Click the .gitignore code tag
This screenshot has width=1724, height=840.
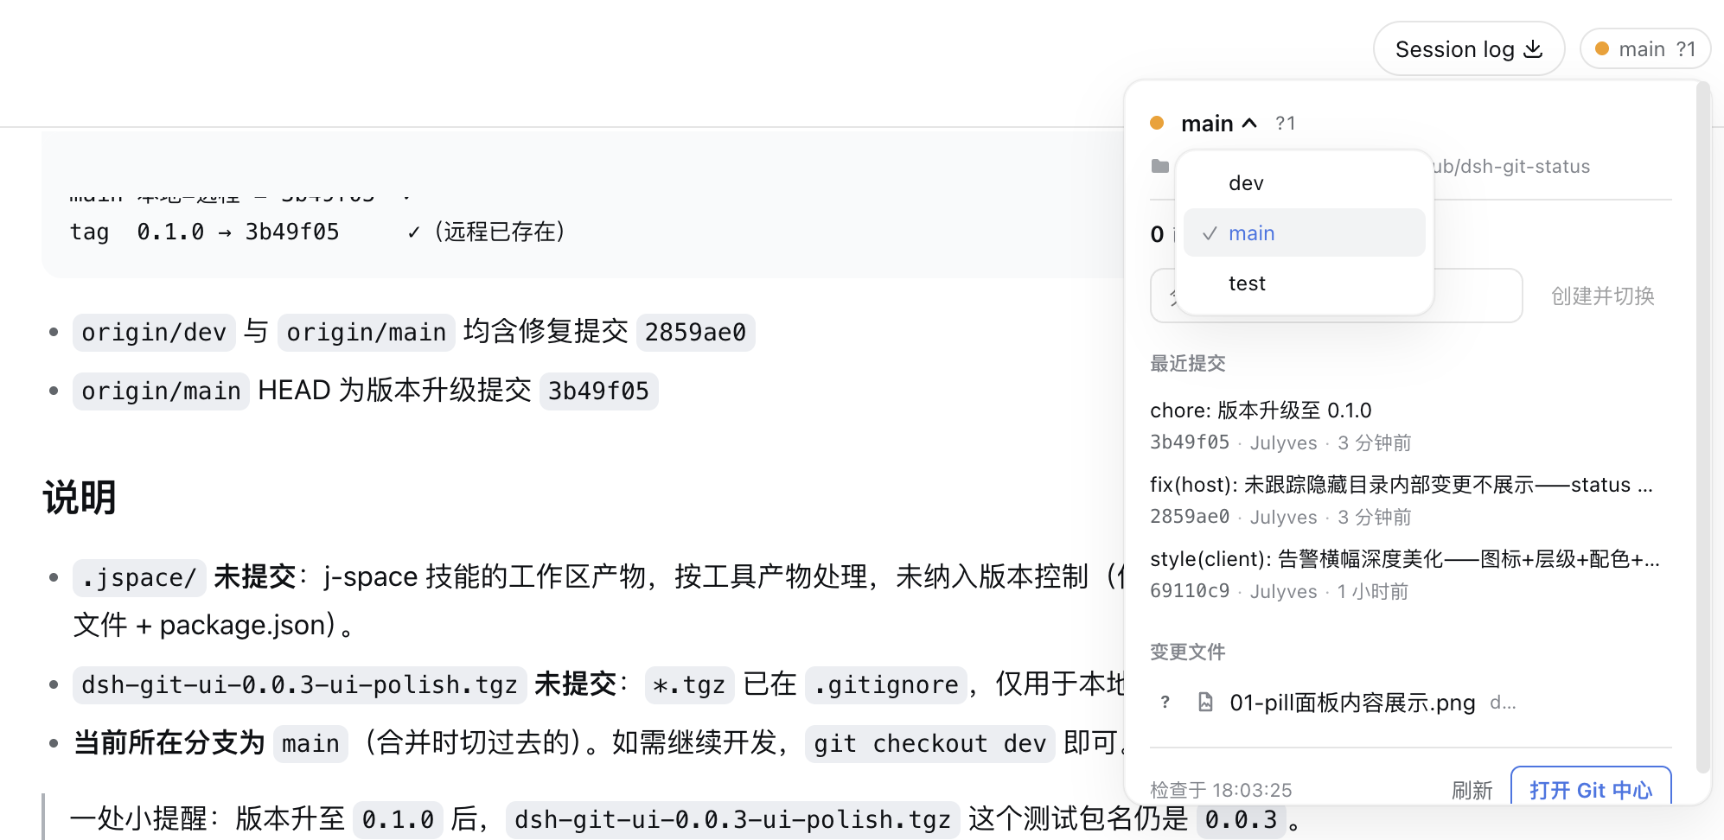(x=886, y=684)
